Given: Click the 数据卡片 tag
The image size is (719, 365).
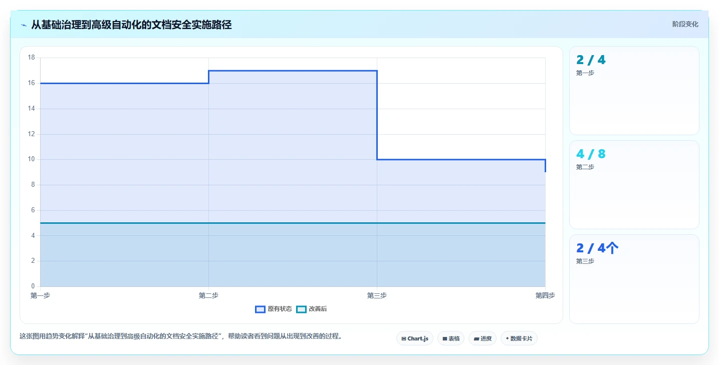Looking at the screenshot, I should pyautogui.click(x=519, y=338).
